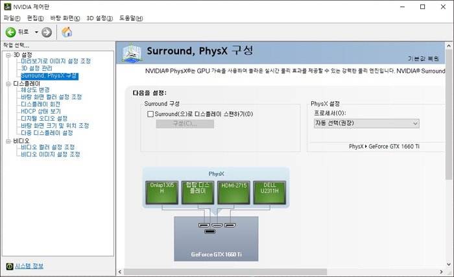Open 바탕 화면 컬러 설정 조정

point(51,97)
